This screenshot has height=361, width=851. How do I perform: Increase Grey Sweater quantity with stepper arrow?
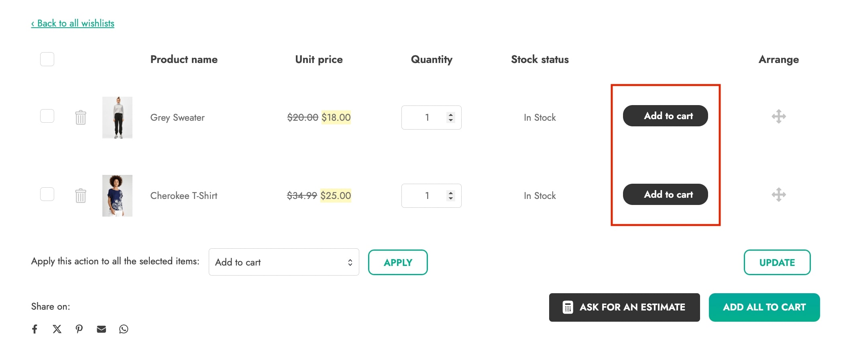tap(451, 115)
